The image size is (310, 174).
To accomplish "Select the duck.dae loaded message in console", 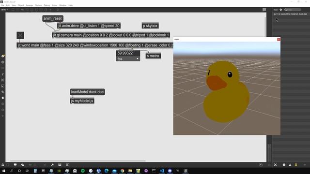I will point(290,14).
